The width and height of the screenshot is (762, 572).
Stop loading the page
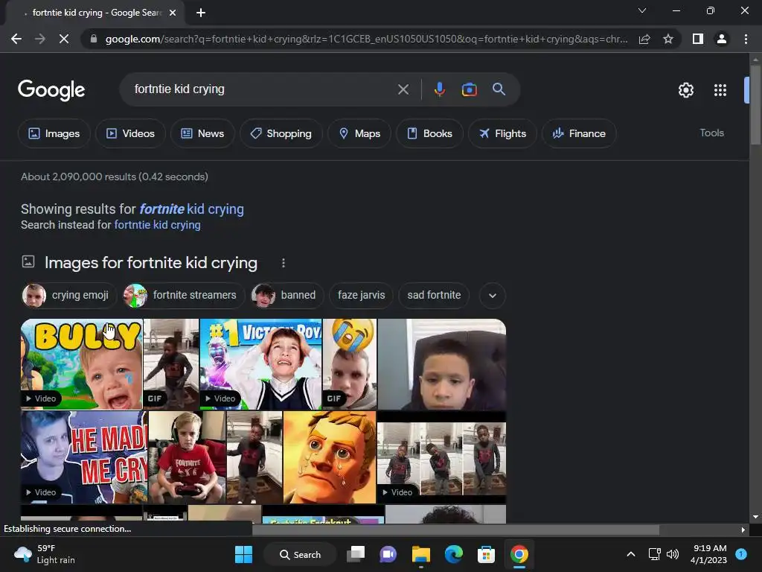click(64, 39)
